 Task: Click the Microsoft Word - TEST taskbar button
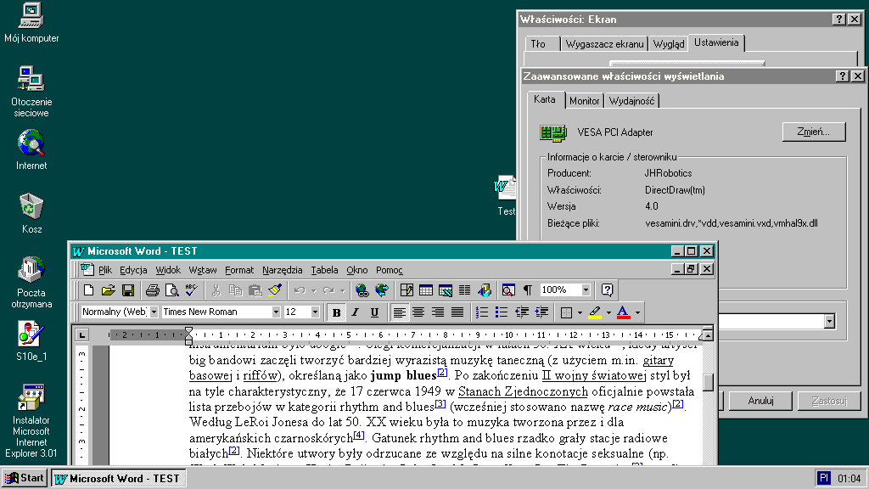(118, 479)
